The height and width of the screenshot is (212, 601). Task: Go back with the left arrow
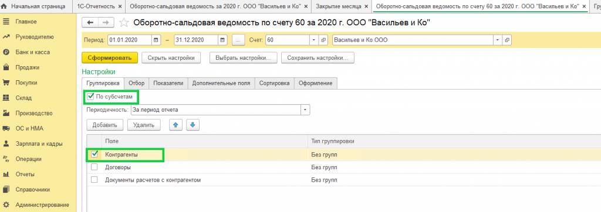point(90,23)
